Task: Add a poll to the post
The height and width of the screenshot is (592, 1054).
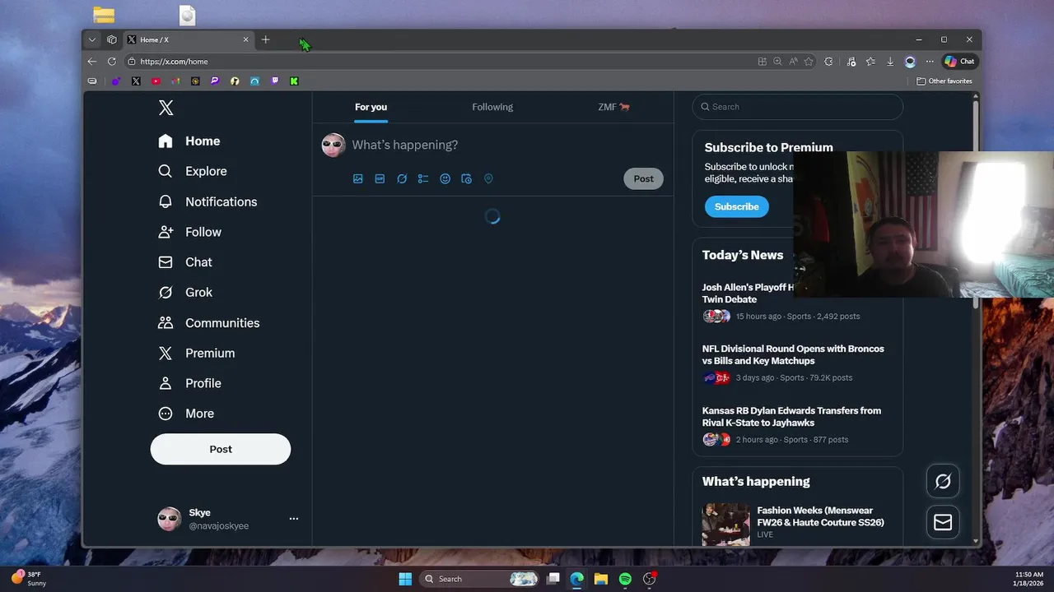Action: pyautogui.click(x=423, y=178)
